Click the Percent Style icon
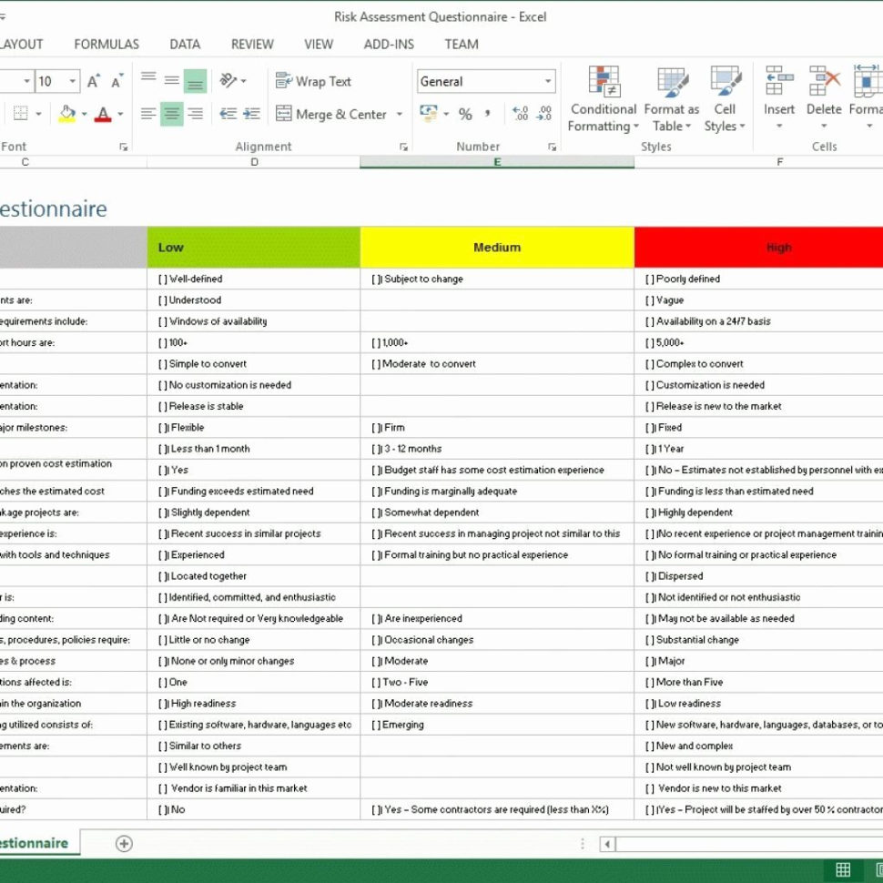The image size is (883, 883). click(465, 114)
